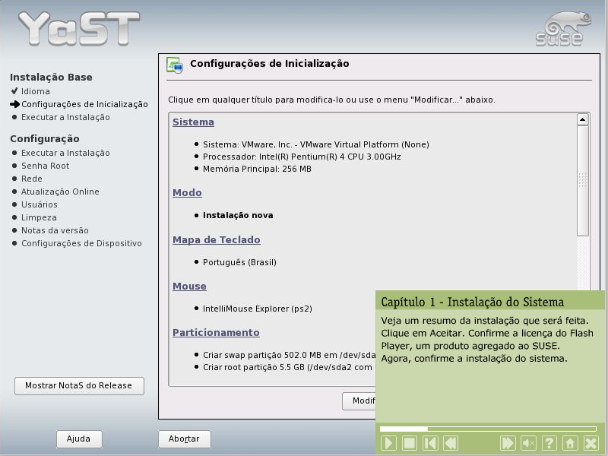
Task: Click the scroll up arrow in summary
Action: 583,119
